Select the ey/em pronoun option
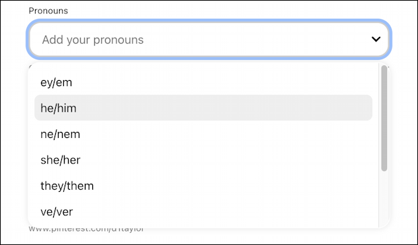This screenshot has width=418, height=245. 203,82
